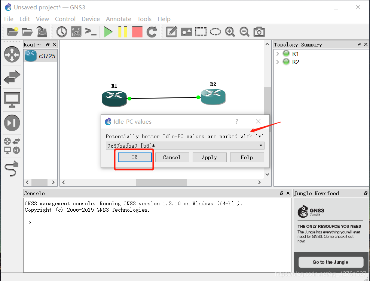Click the New blank project icon
Viewport: 370px width, 281px height.
pos(12,32)
